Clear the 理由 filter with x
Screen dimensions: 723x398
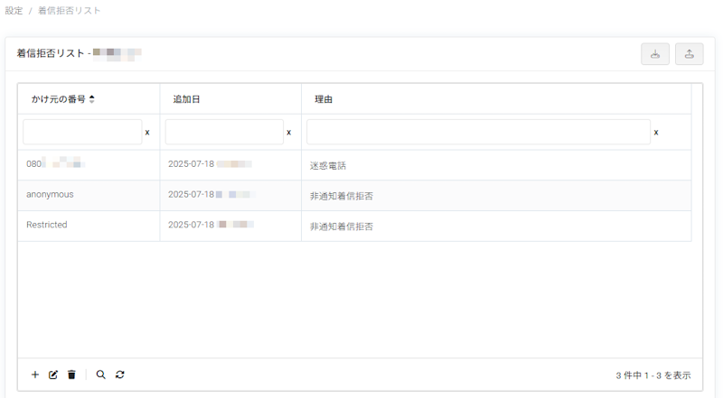point(656,133)
